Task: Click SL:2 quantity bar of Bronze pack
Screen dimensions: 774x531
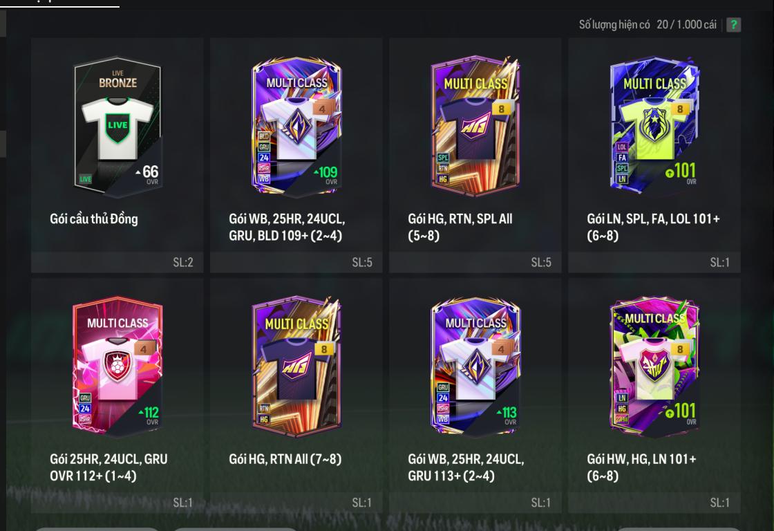Action: click(x=117, y=262)
